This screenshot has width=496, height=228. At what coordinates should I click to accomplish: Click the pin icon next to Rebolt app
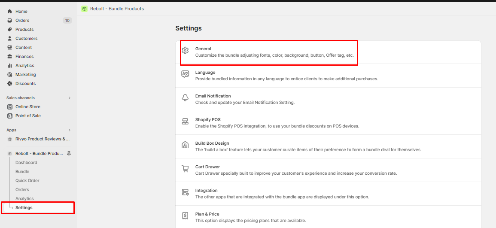(69, 153)
